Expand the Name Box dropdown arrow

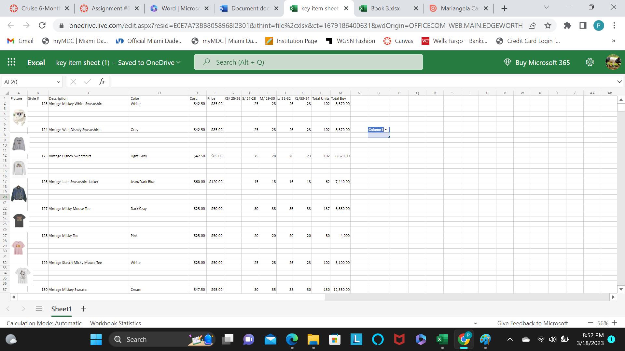(58, 82)
